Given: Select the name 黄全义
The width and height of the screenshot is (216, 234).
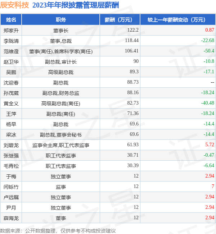Looking at the screenshot, I should (x=11, y=104).
